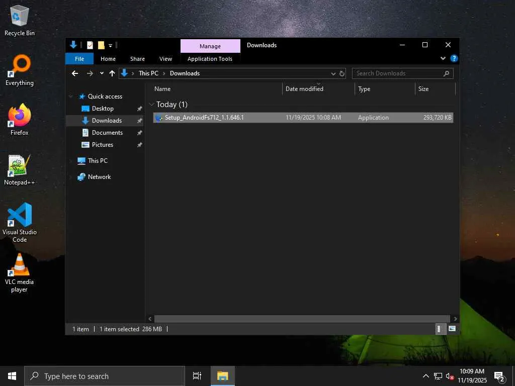Open VLC media player shortcut
515x386 pixels.
(x=20, y=272)
